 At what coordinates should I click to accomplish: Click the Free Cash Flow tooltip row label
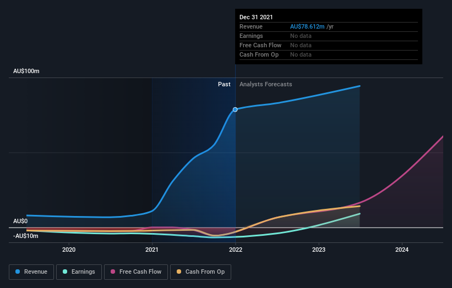(260, 45)
